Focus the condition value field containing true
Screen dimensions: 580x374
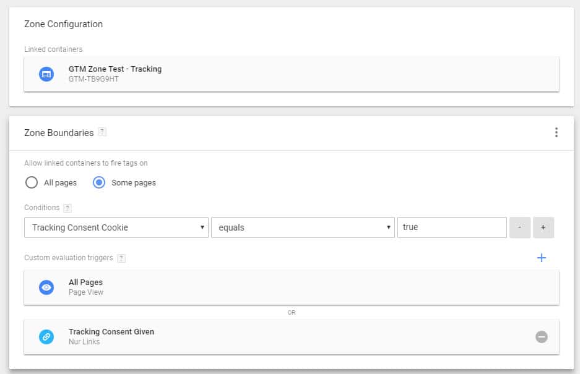pyautogui.click(x=452, y=227)
